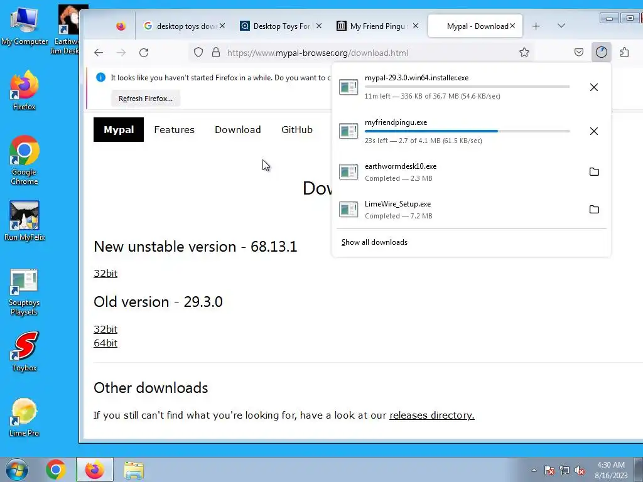Open Windows Explorer from the taskbar

(x=134, y=469)
